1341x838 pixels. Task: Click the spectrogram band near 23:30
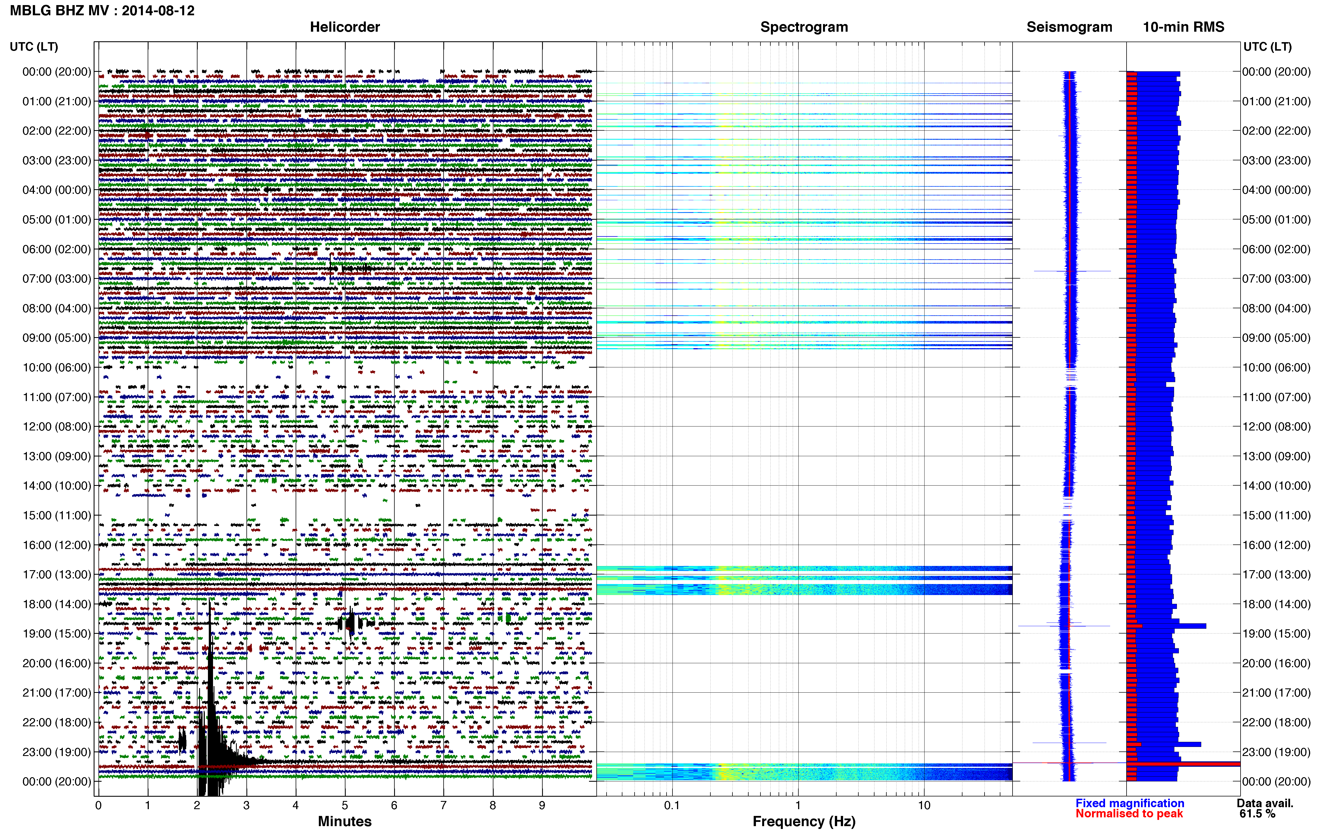pyautogui.click(x=804, y=772)
